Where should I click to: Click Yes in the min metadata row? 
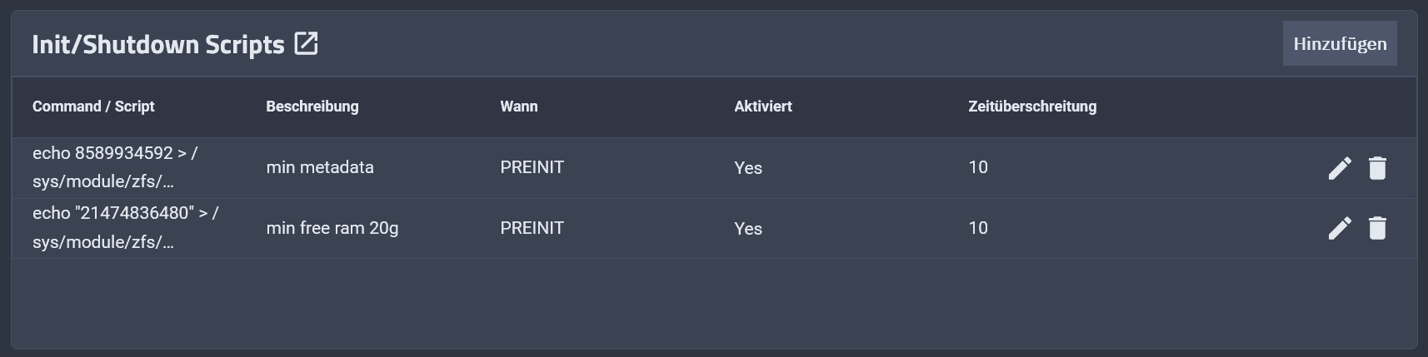point(748,168)
